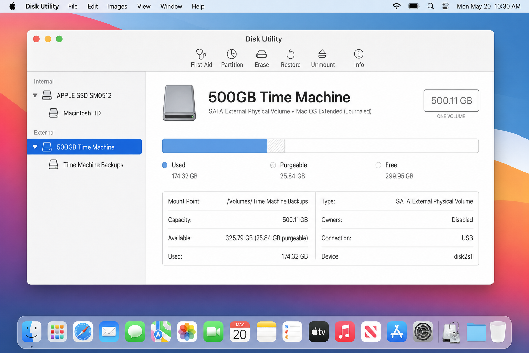Open the File menu
529x353 pixels.
(x=73, y=6)
